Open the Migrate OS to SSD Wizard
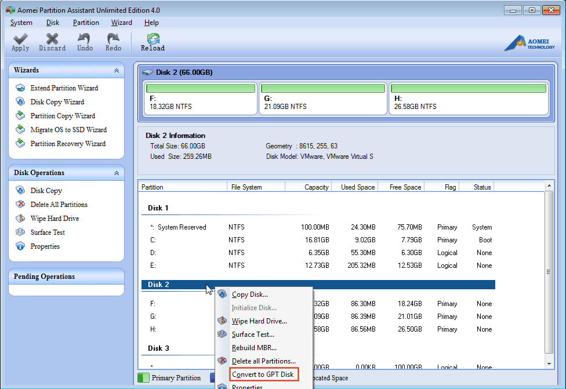Image resolution: width=566 pixels, height=389 pixels. point(68,130)
